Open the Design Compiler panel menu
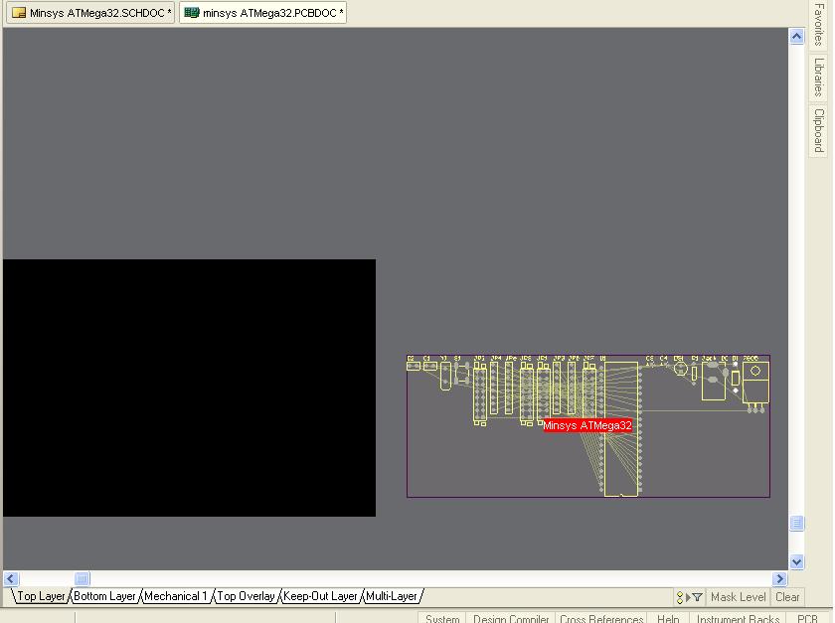 pos(510,617)
